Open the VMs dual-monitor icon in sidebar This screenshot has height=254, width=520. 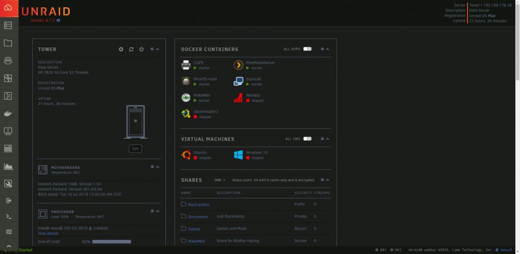click(x=8, y=131)
